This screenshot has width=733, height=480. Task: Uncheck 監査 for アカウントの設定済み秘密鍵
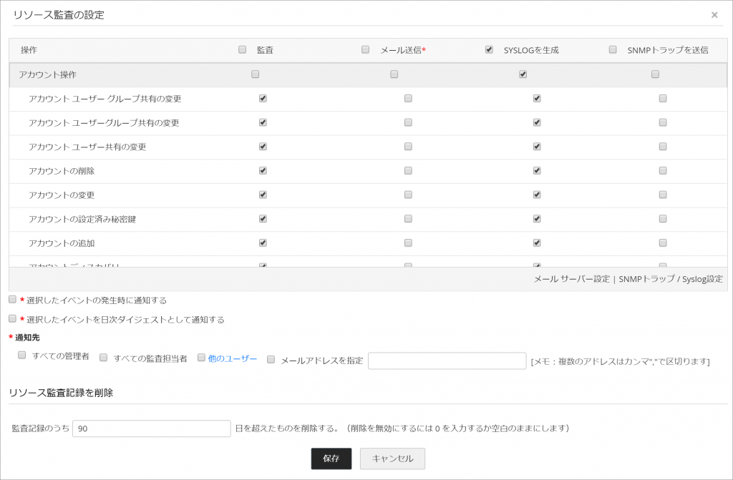click(263, 219)
